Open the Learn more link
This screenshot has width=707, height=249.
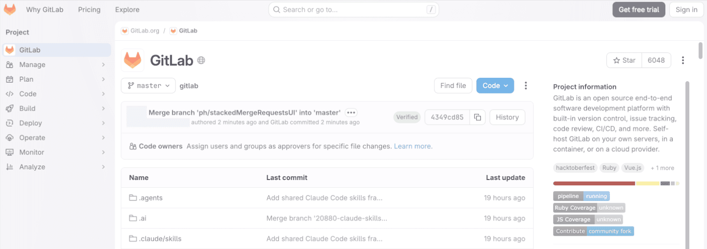(413, 146)
